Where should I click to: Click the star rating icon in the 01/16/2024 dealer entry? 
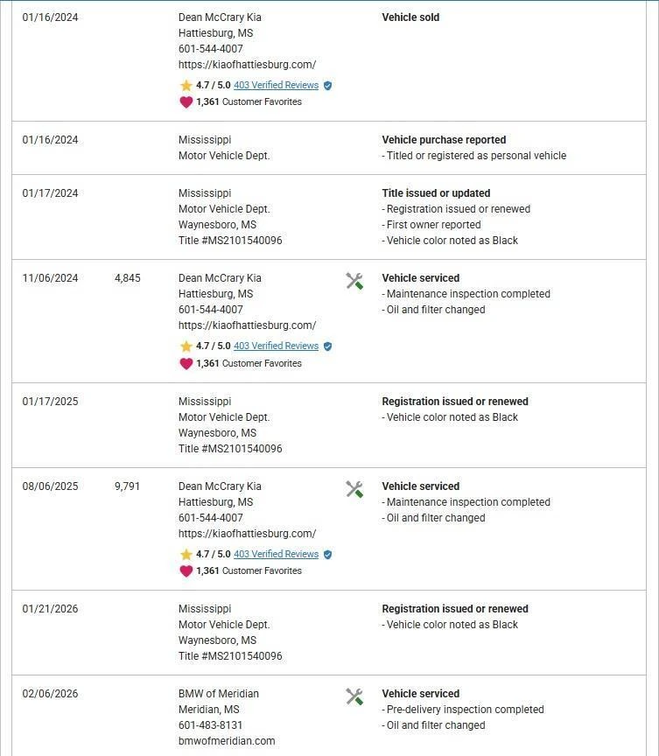(x=186, y=86)
